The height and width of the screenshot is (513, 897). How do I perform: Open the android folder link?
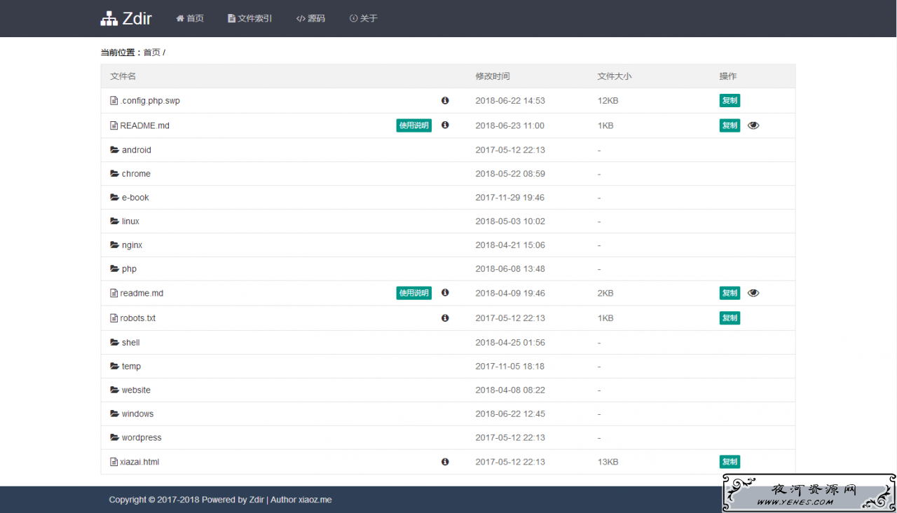pos(137,150)
